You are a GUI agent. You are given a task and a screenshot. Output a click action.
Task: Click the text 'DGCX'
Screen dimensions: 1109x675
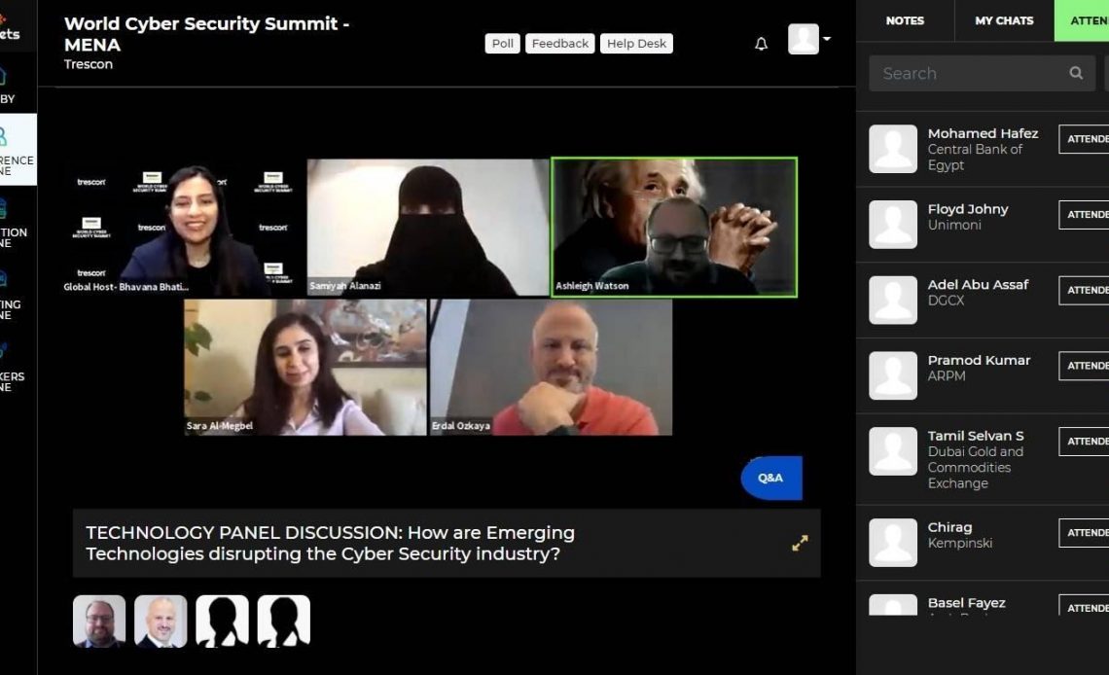pos(947,301)
